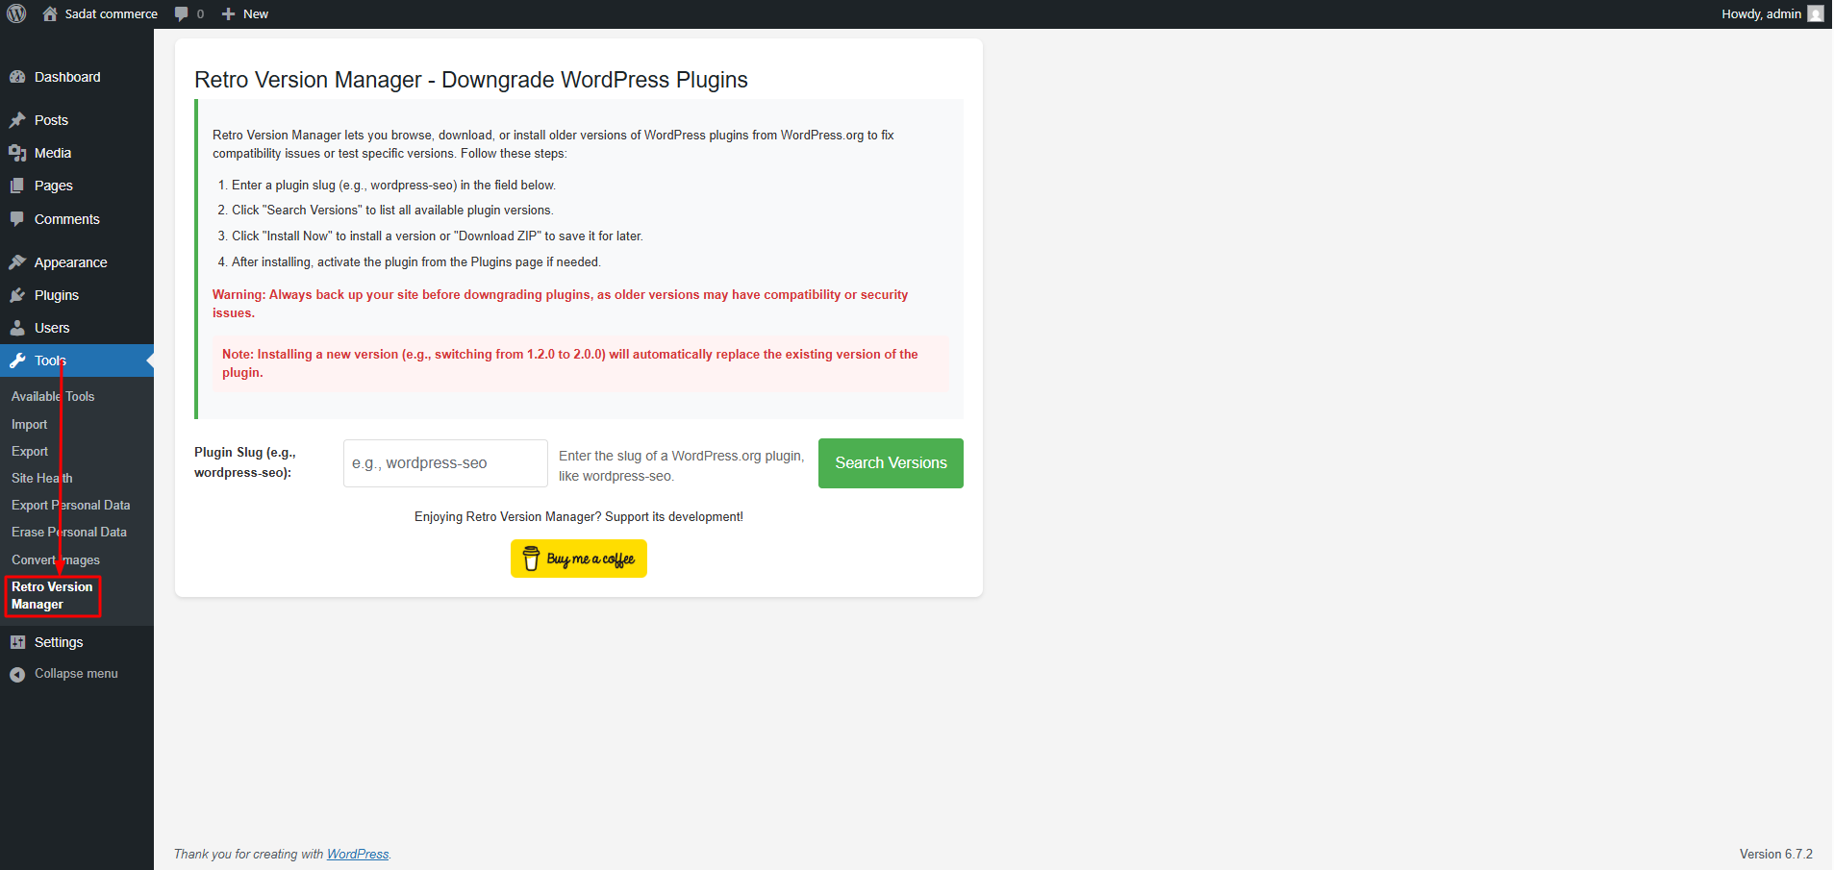Click the WordPress logo icon
This screenshot has height=870, width=1834.
16,13
